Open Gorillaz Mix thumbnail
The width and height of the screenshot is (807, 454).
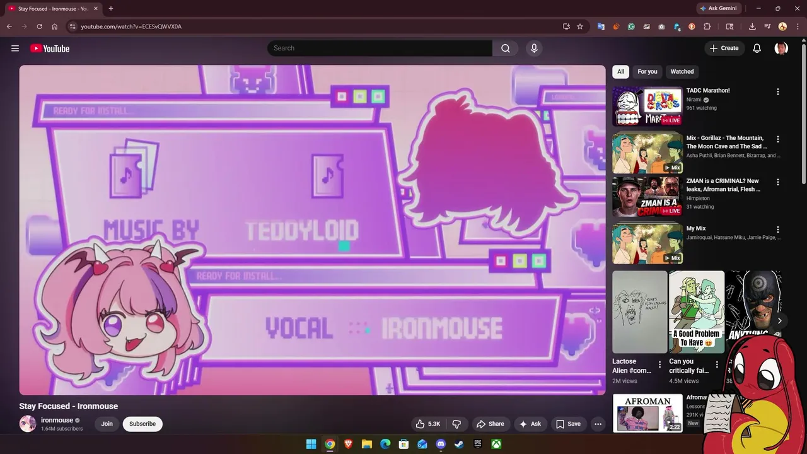[x=647, y=153]
